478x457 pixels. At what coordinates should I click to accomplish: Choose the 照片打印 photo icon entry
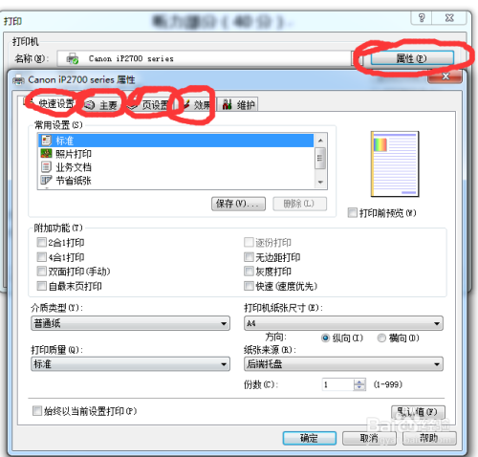click(x=46, y=154)
